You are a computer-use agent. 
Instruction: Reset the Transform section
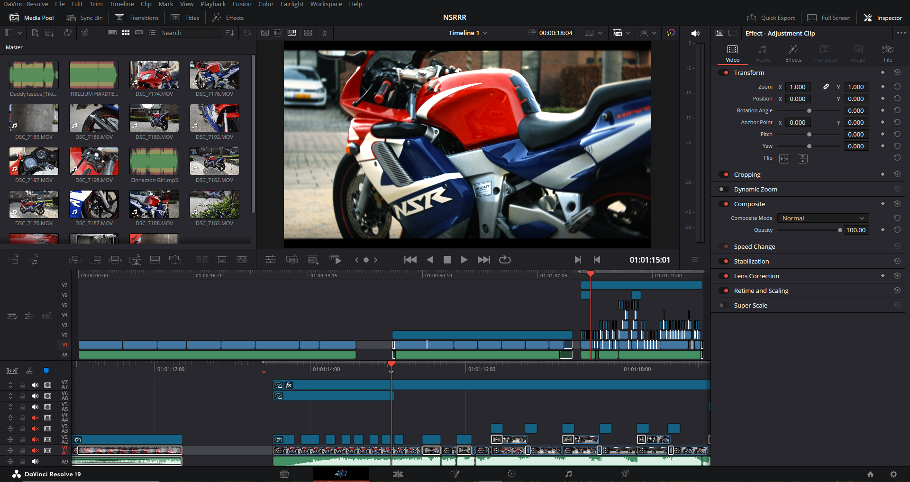897,73
